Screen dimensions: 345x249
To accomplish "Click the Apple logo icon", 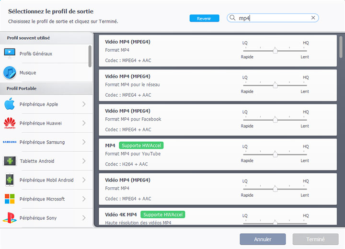I will [10, 104].
